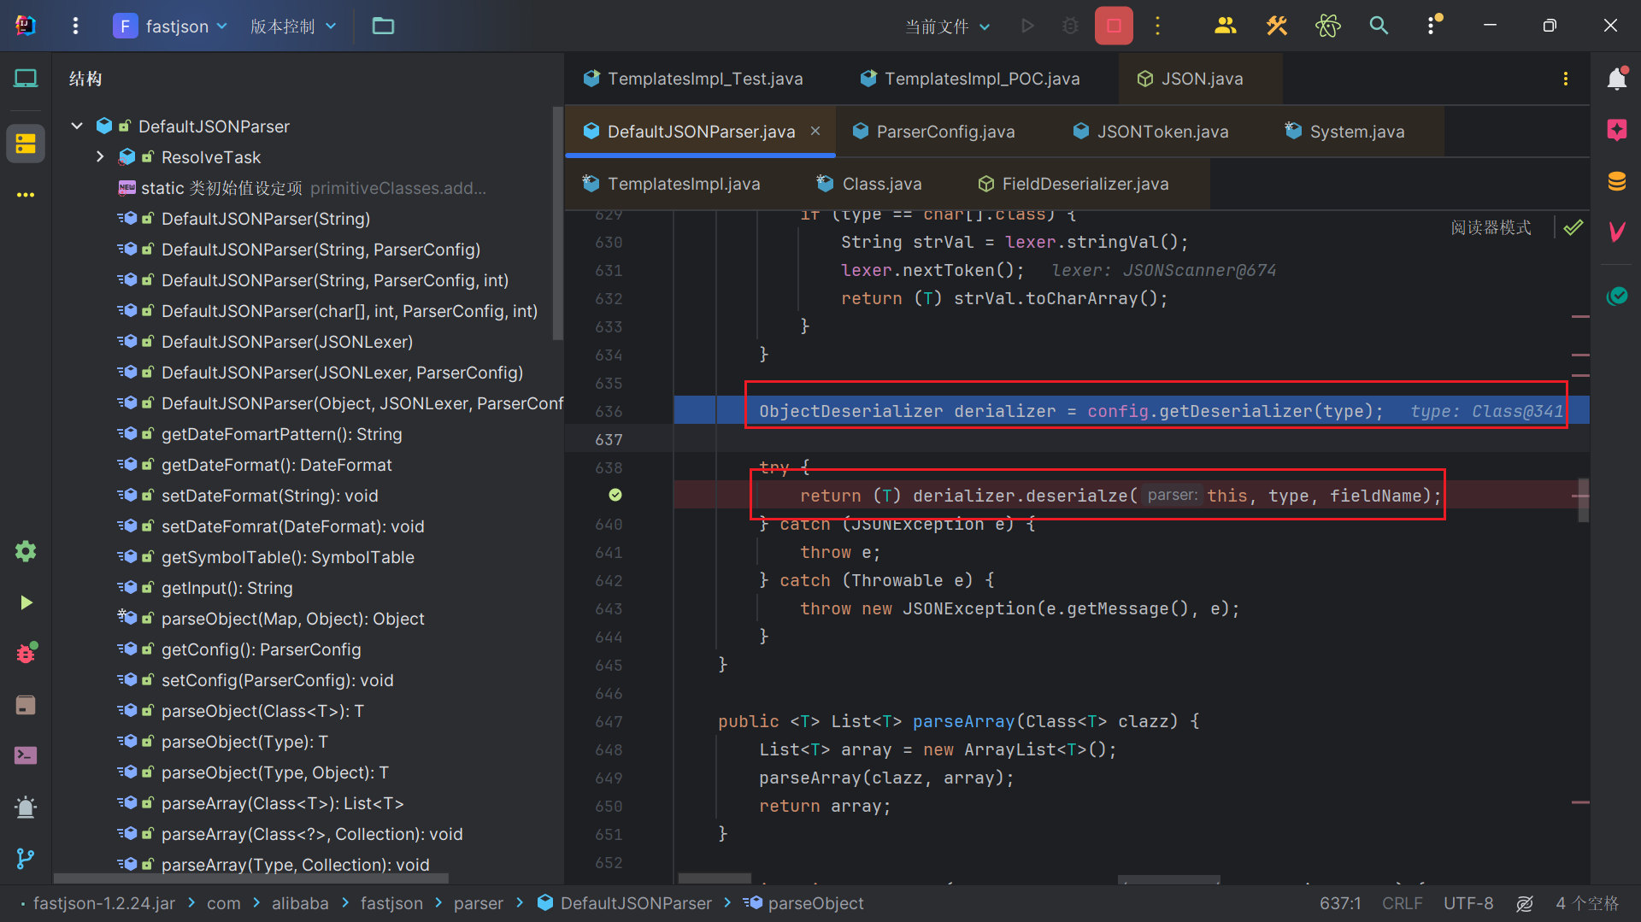Viewport: 1641px width, 922px height.
Task: Select parseObject(Map, Object): Object in structure
Action: click(x=292, y=619)
